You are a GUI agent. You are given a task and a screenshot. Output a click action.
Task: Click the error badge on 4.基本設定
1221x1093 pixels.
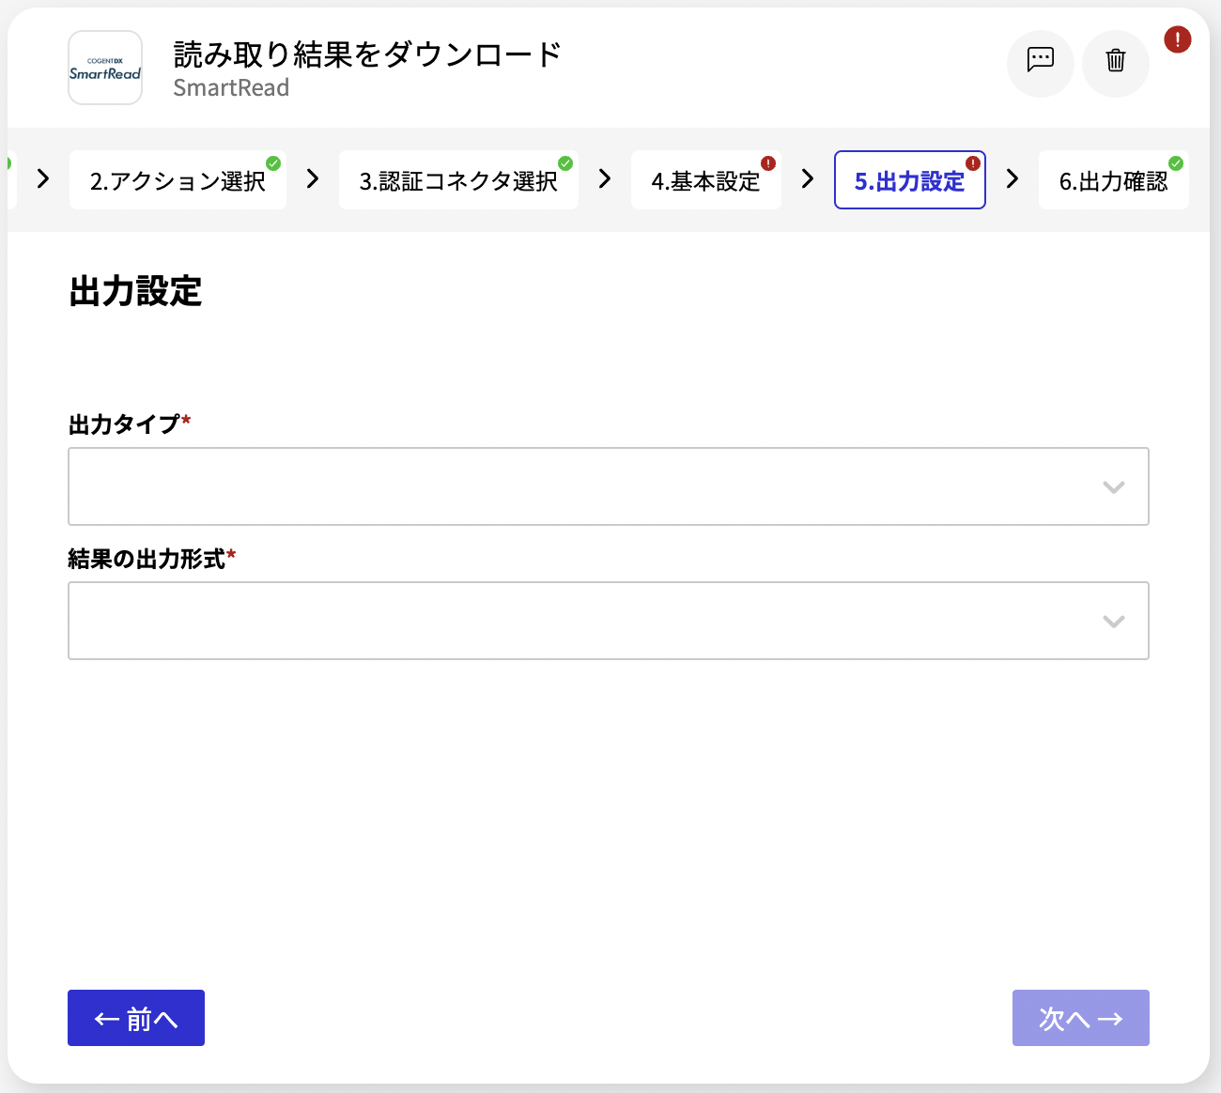pos(767,162)
